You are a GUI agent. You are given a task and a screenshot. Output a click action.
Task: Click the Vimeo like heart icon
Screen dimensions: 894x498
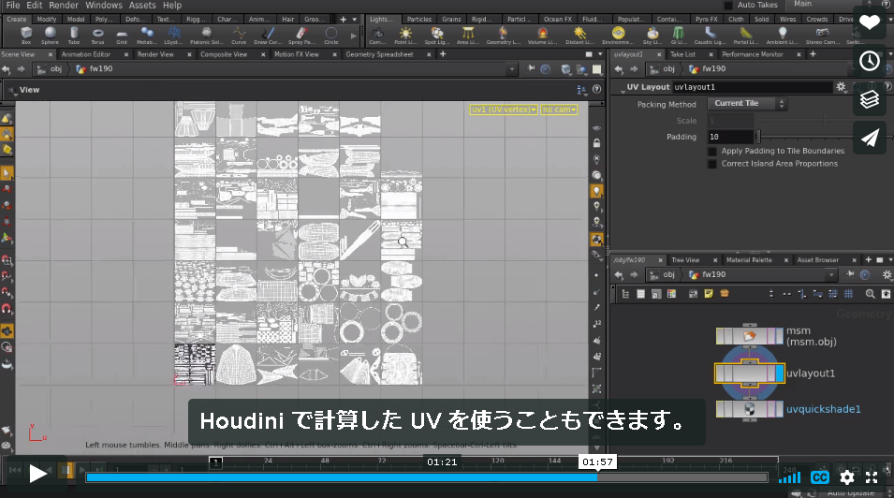click(x=870, y=22)
